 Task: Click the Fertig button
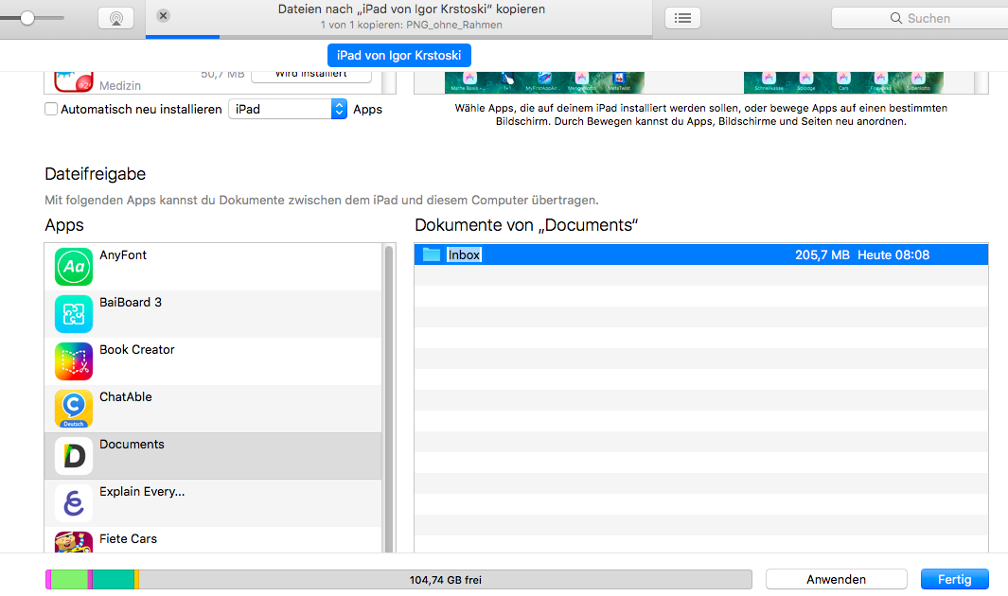pos(955,579)
